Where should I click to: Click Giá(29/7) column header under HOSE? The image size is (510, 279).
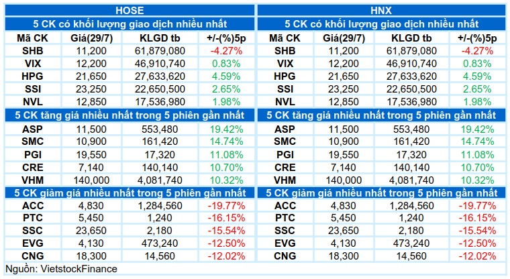(91, 38)
